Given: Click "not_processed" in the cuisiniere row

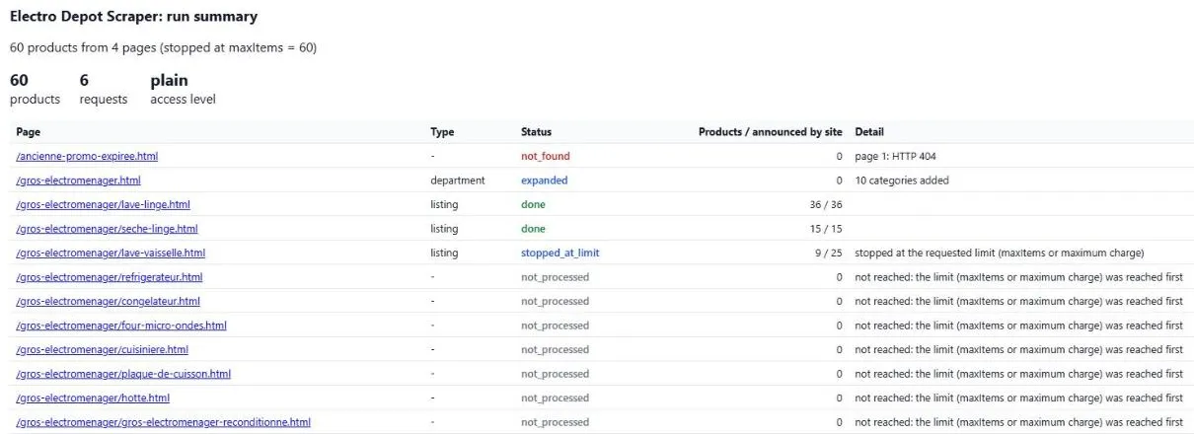Looking at the screenshot, I should (555, 349).
